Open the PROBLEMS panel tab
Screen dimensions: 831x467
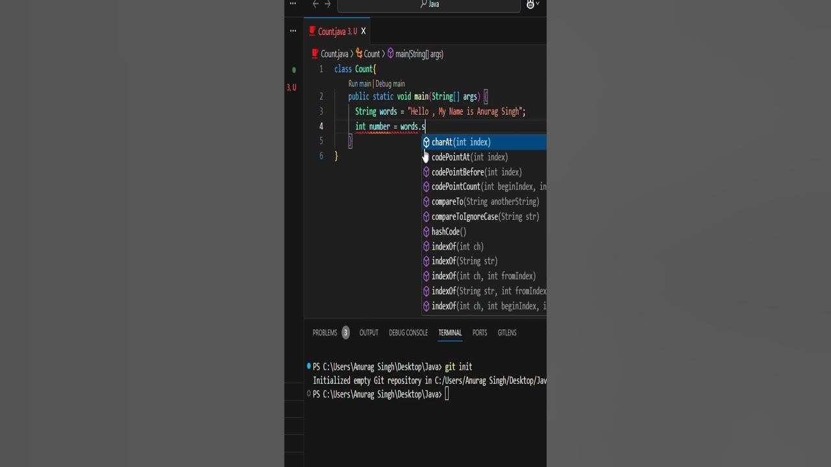(325, 333)
